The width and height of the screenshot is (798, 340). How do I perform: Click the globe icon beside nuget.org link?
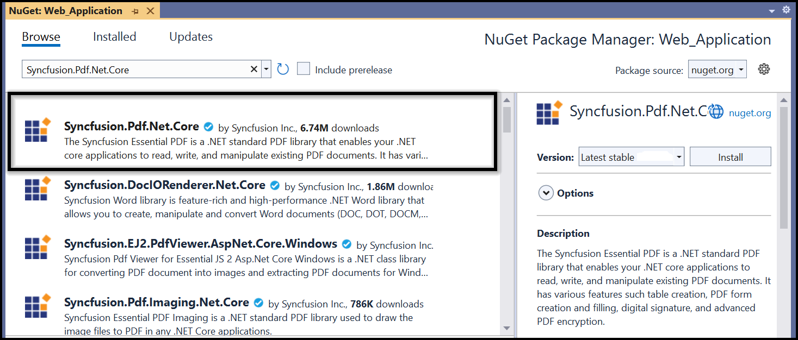coord(717,112)
